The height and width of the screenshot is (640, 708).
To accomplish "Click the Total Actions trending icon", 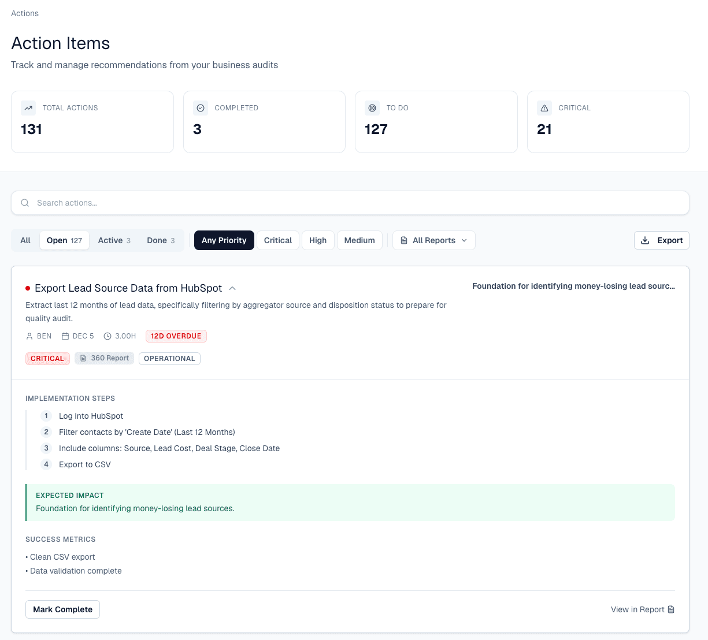I will (x=28, y=107).
